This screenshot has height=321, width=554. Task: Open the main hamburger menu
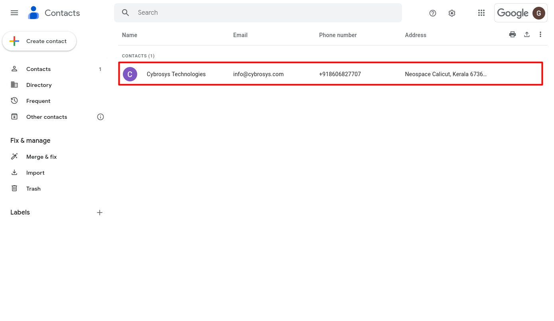14,13
